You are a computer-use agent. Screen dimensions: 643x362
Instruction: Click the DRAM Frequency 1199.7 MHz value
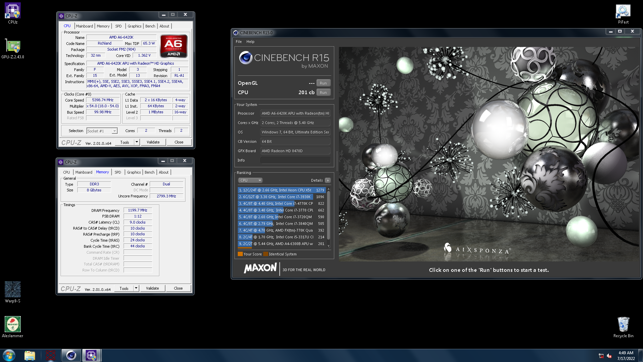pyautogui.click(x=138, y=210)
